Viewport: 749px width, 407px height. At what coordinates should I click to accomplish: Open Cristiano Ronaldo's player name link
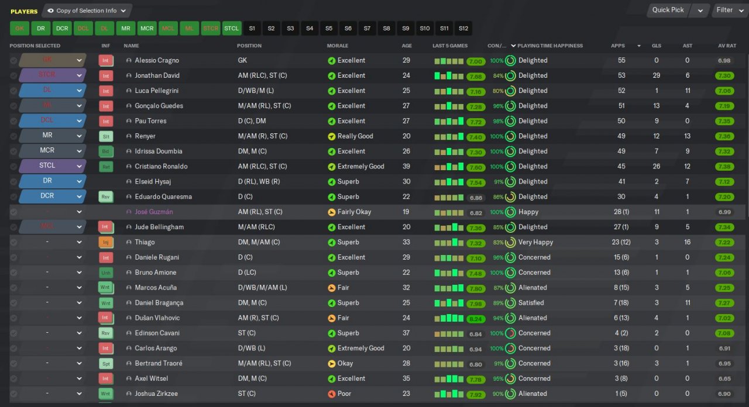161,167
